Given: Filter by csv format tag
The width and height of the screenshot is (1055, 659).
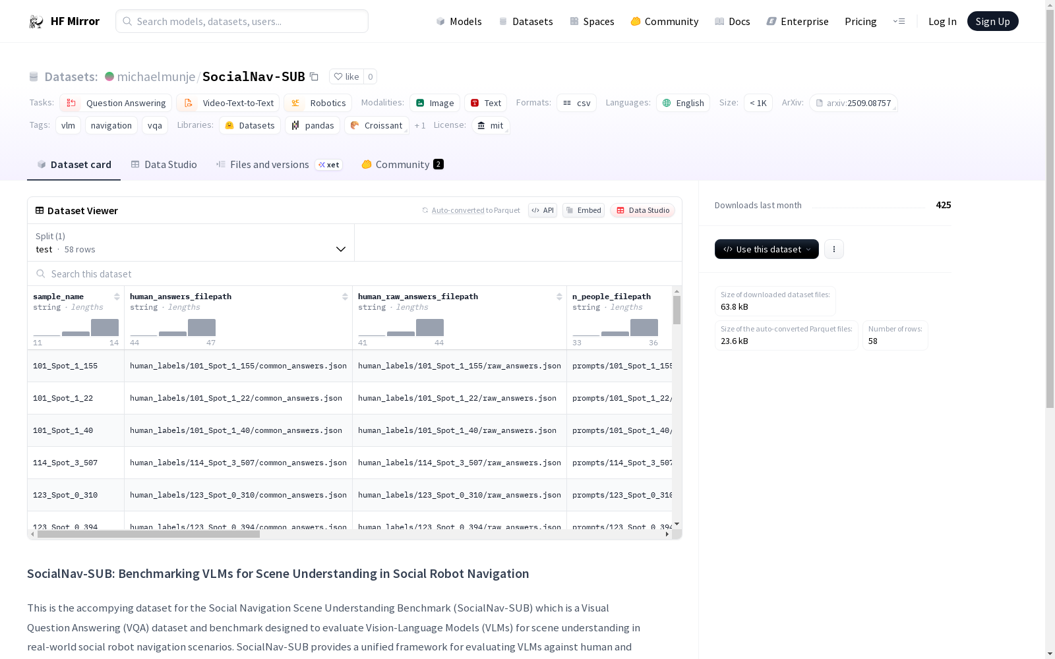Looking at the screenshot, I should [x=576, y=103].
